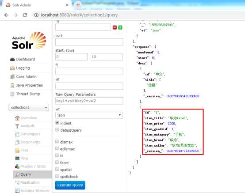245x193 pixels.
Task: Open the Replication icon
Action: pos(17,182)
